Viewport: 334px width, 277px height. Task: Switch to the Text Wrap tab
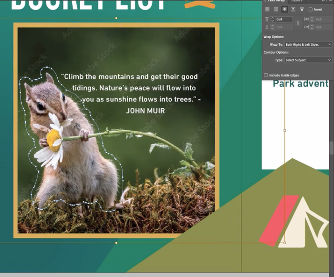click(276, 1)
